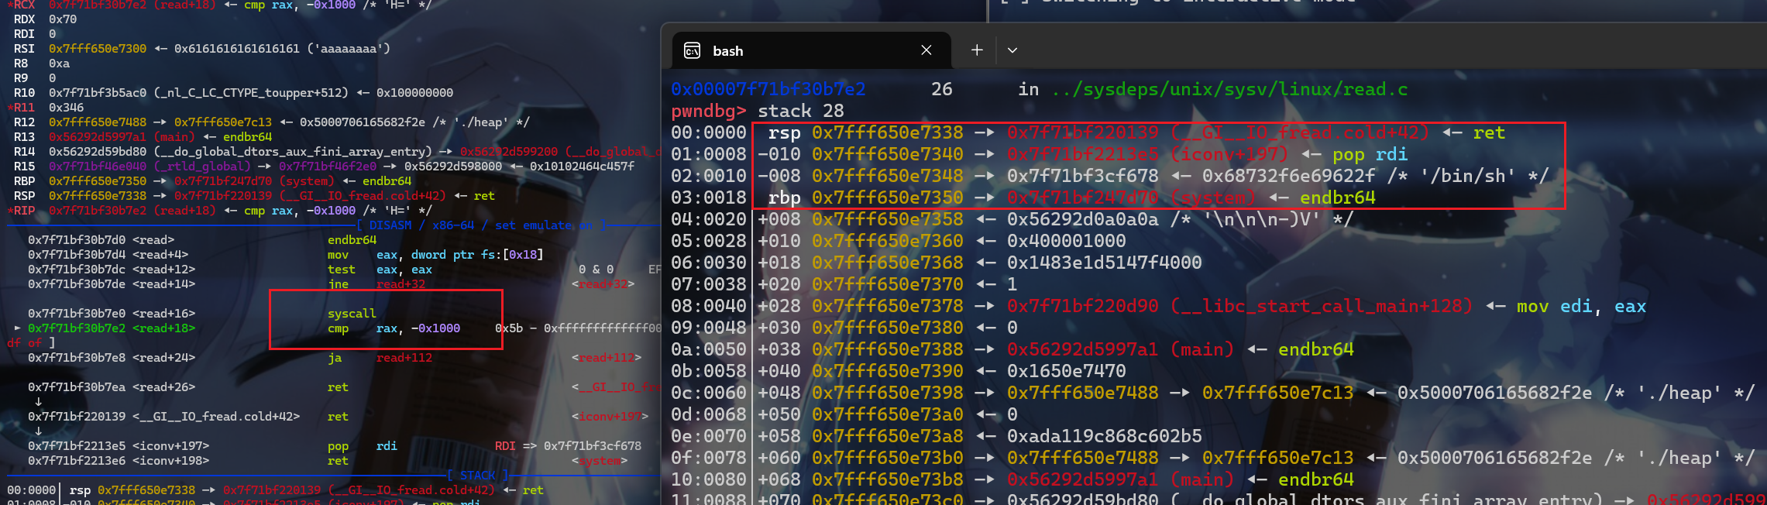
Task: Click canary-like value 0x1483e1d5147f4000
Action: tap(1104, 263)
